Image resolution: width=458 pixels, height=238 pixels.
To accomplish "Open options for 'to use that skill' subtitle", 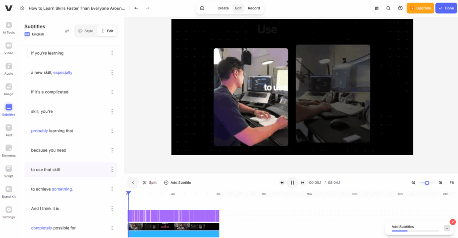I will 112,170.
